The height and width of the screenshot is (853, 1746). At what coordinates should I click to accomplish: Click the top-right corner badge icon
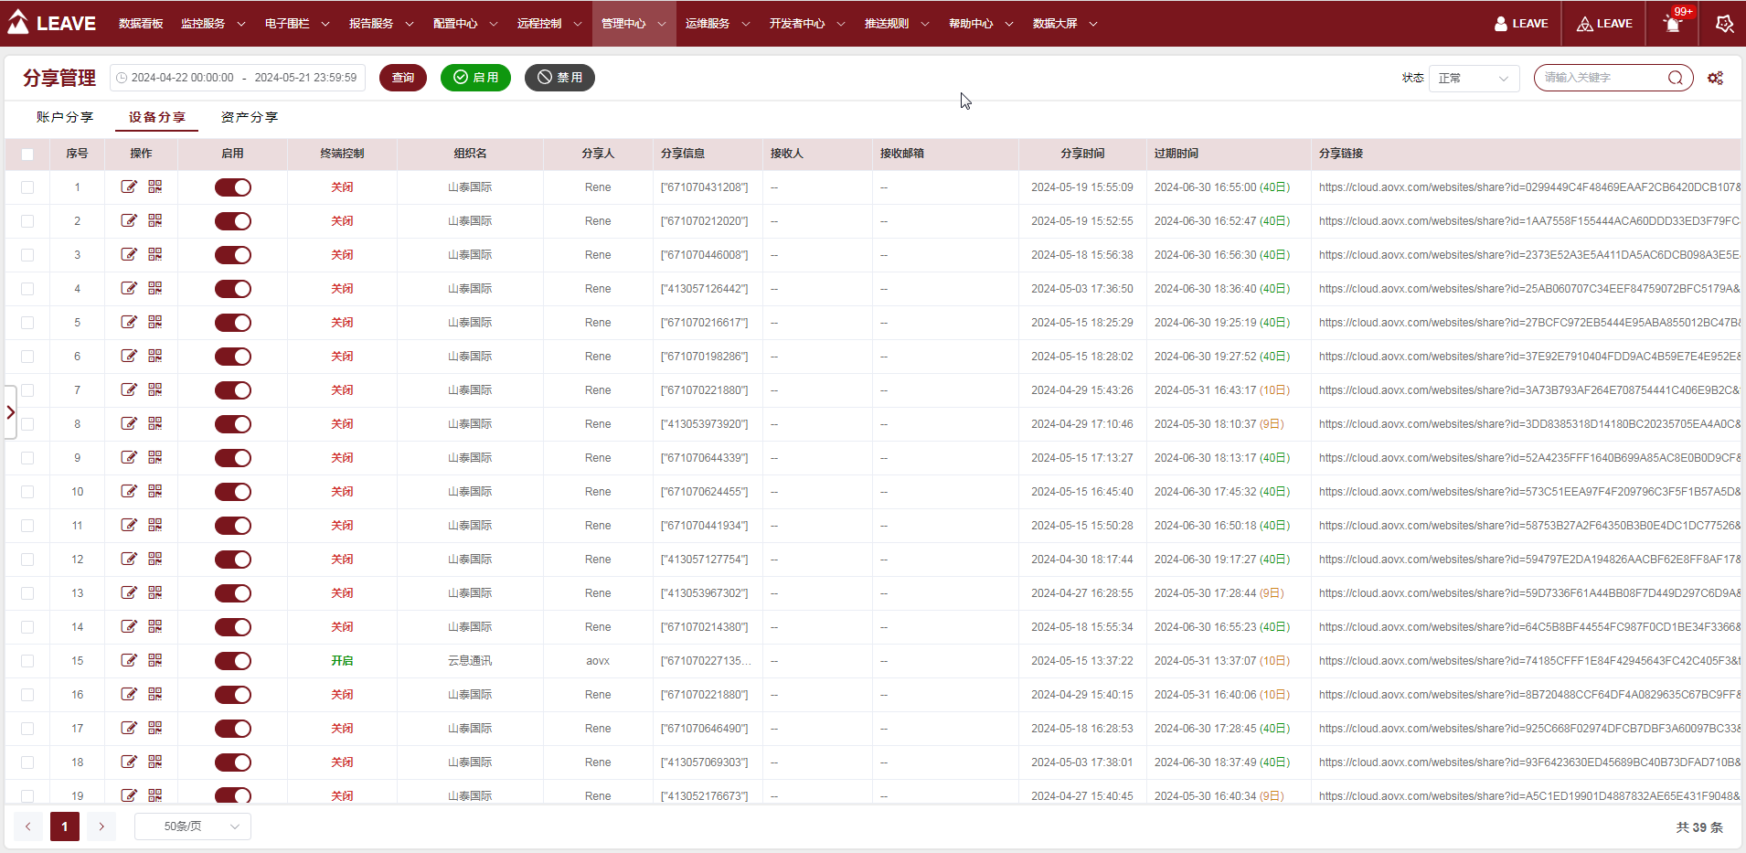pos(1724,24)
